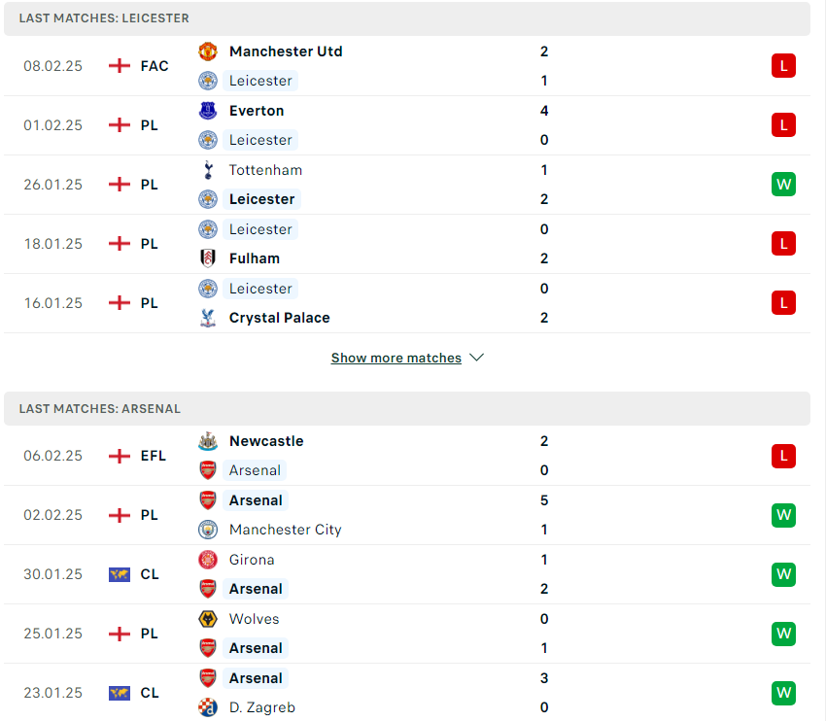The height and width of the screenshot is (721, 826).
Task: Open the Crystal Palace team name
Action: click(279, 318)
